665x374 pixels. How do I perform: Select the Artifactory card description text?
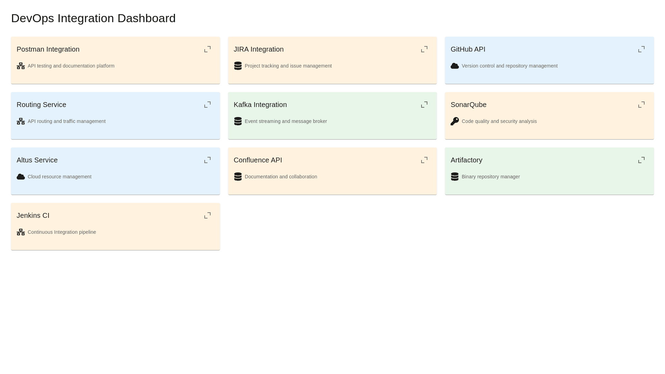point(490,177)
